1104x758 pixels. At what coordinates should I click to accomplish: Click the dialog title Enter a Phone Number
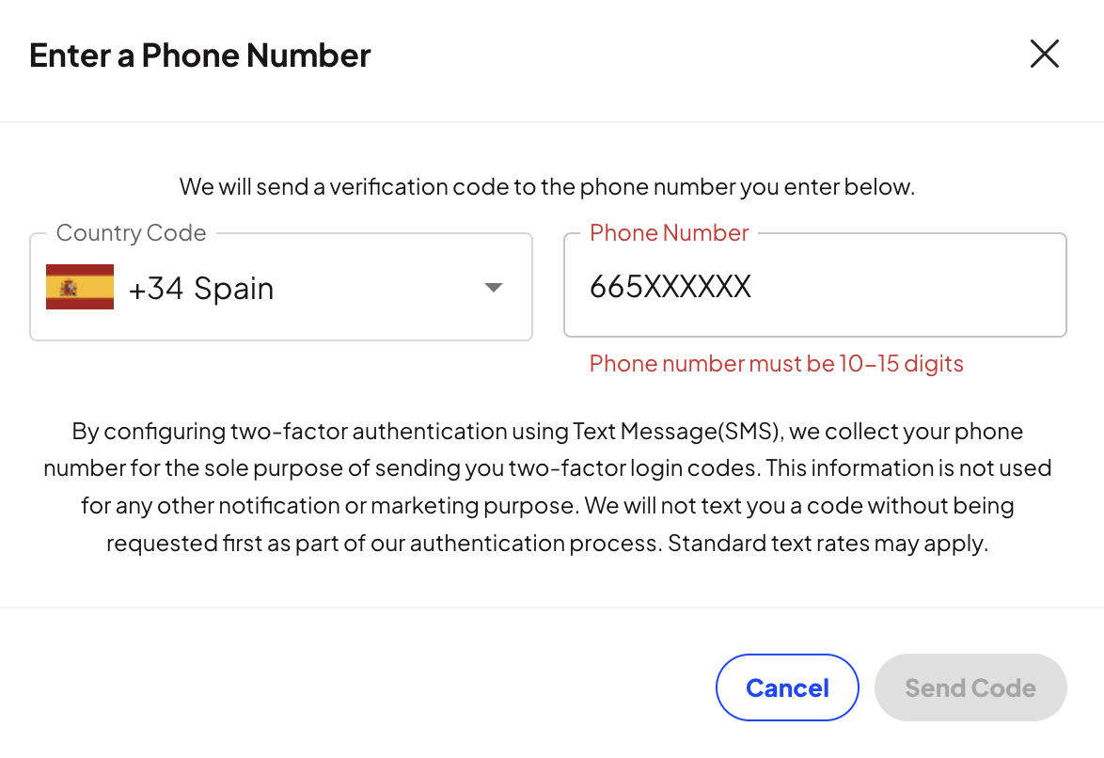[x=200, y=55]
